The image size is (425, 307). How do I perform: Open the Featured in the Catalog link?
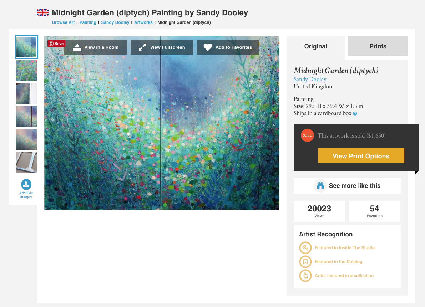click(338, 262)
